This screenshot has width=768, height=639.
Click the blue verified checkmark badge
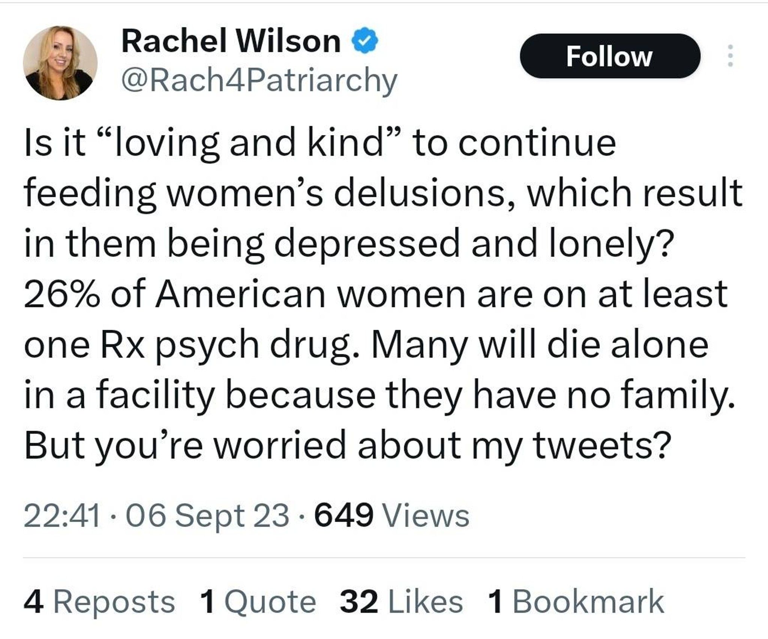[363, 41]
